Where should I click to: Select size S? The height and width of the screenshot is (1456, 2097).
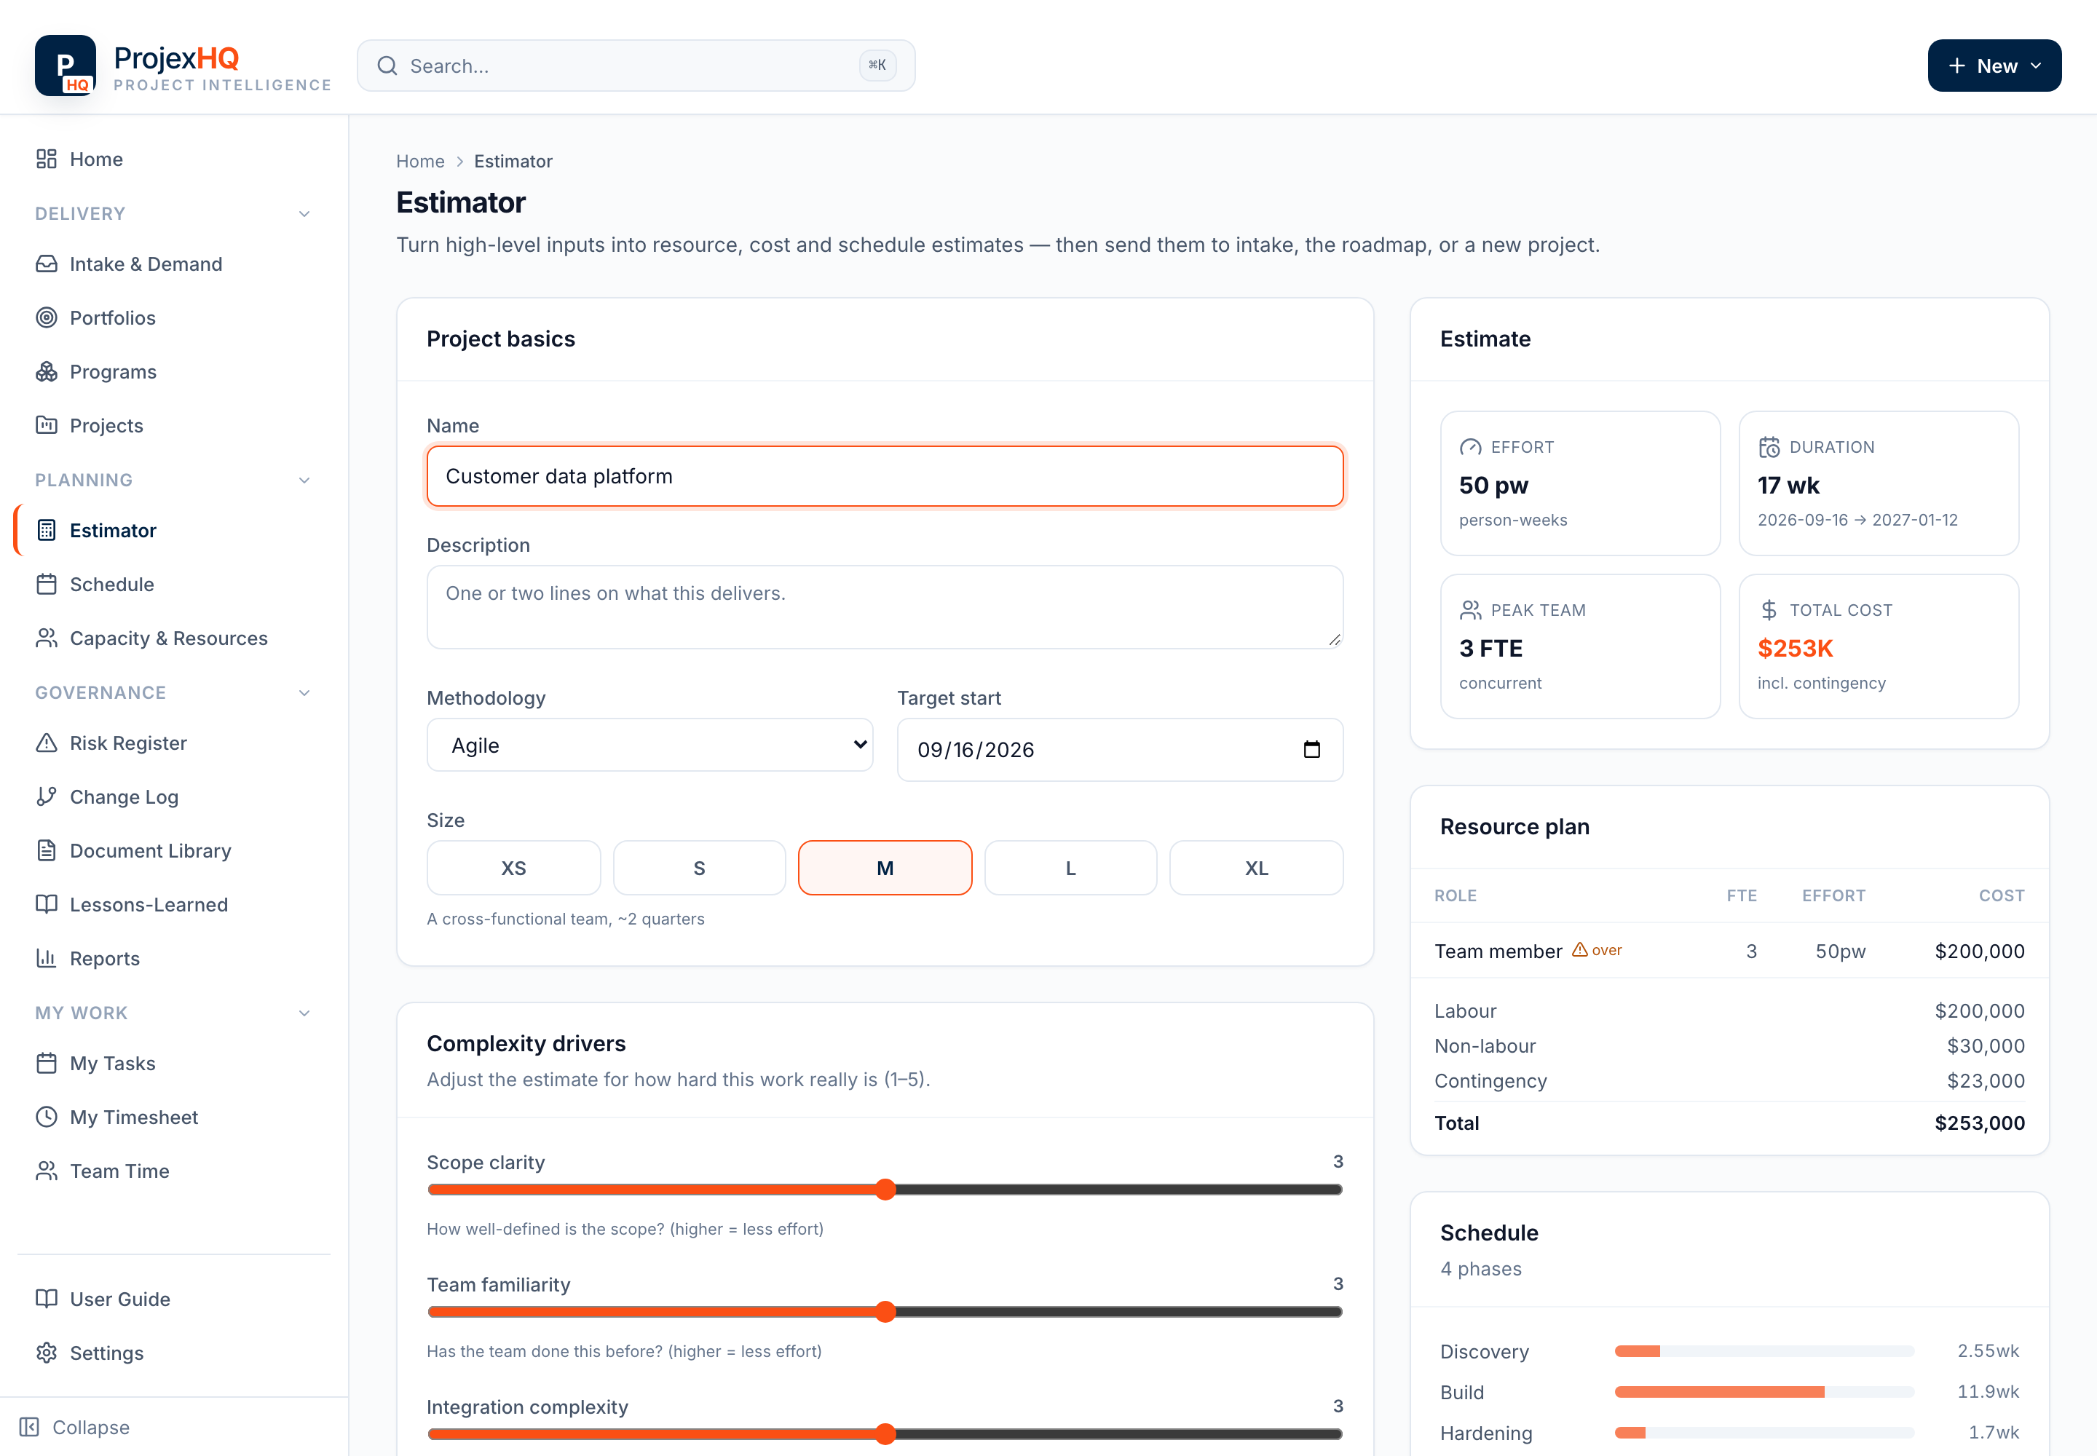point(699,868)
